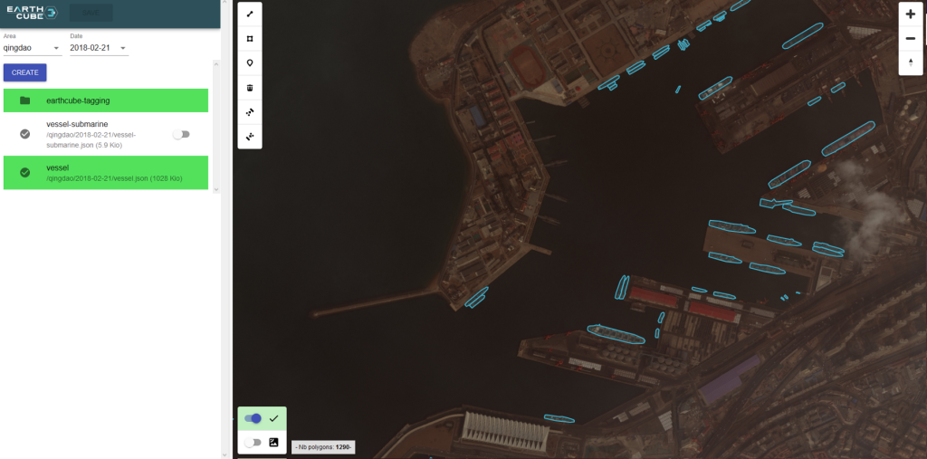Turn off the validated checkmark toggle

click(253, 419)
